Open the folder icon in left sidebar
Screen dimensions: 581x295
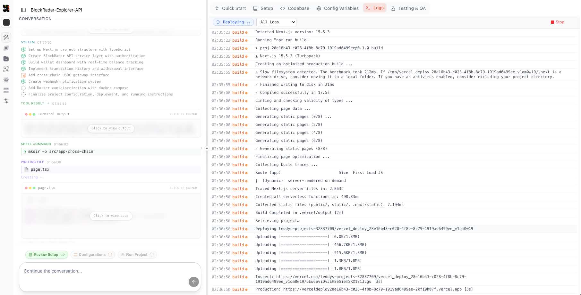(x=6, y=59)
